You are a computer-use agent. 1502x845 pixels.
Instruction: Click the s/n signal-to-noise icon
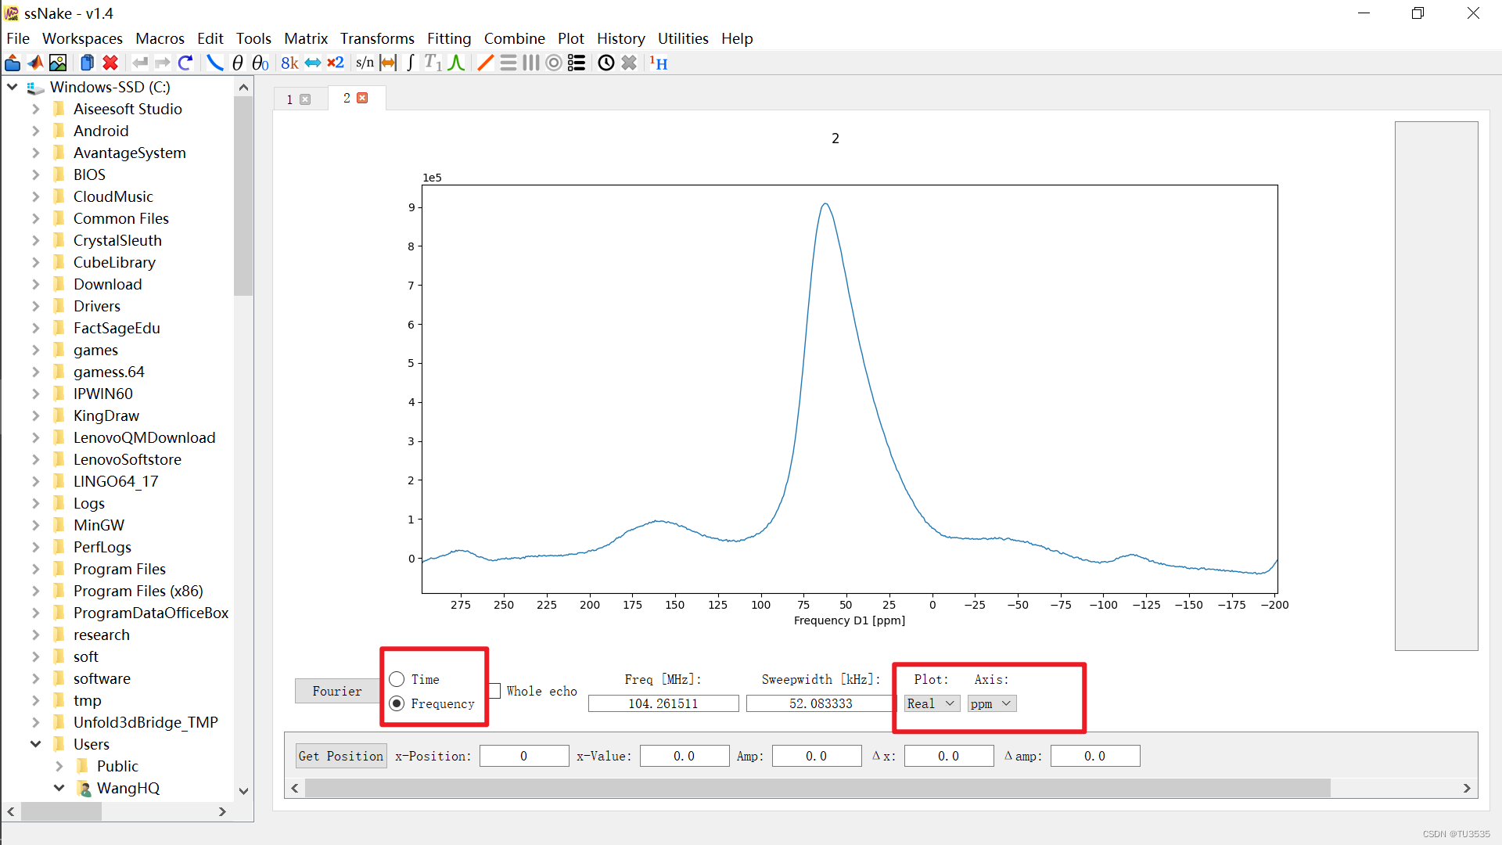pos(365,63)
